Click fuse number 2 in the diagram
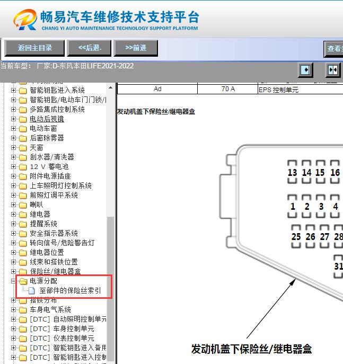The image size is (343, 364). (x=307, y=207)
